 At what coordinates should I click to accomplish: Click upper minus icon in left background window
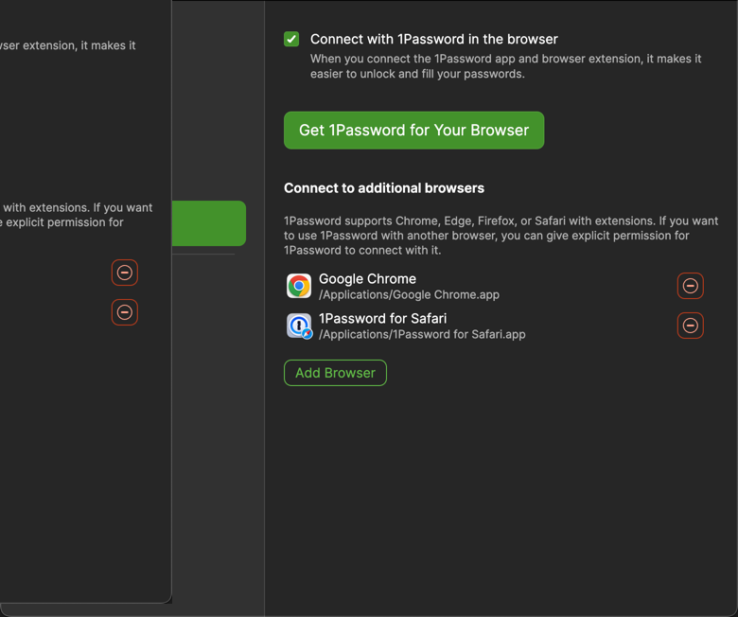125,273
